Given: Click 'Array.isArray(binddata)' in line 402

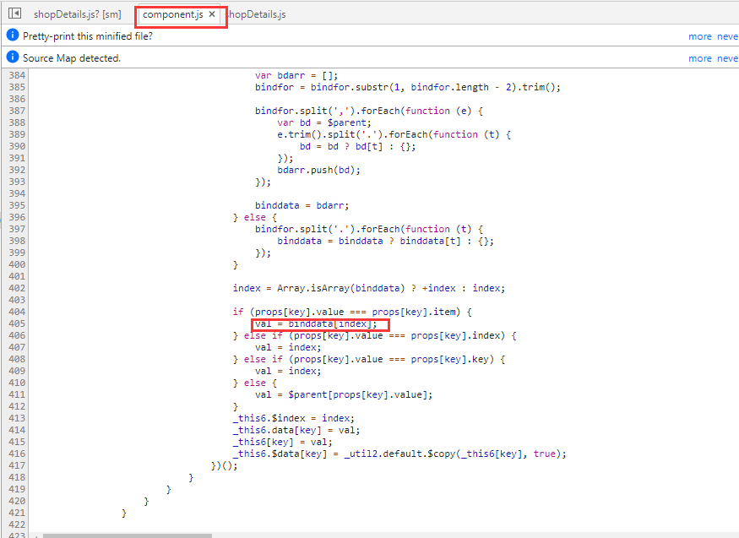Looking at the screenshot, I should click(340, 288).
